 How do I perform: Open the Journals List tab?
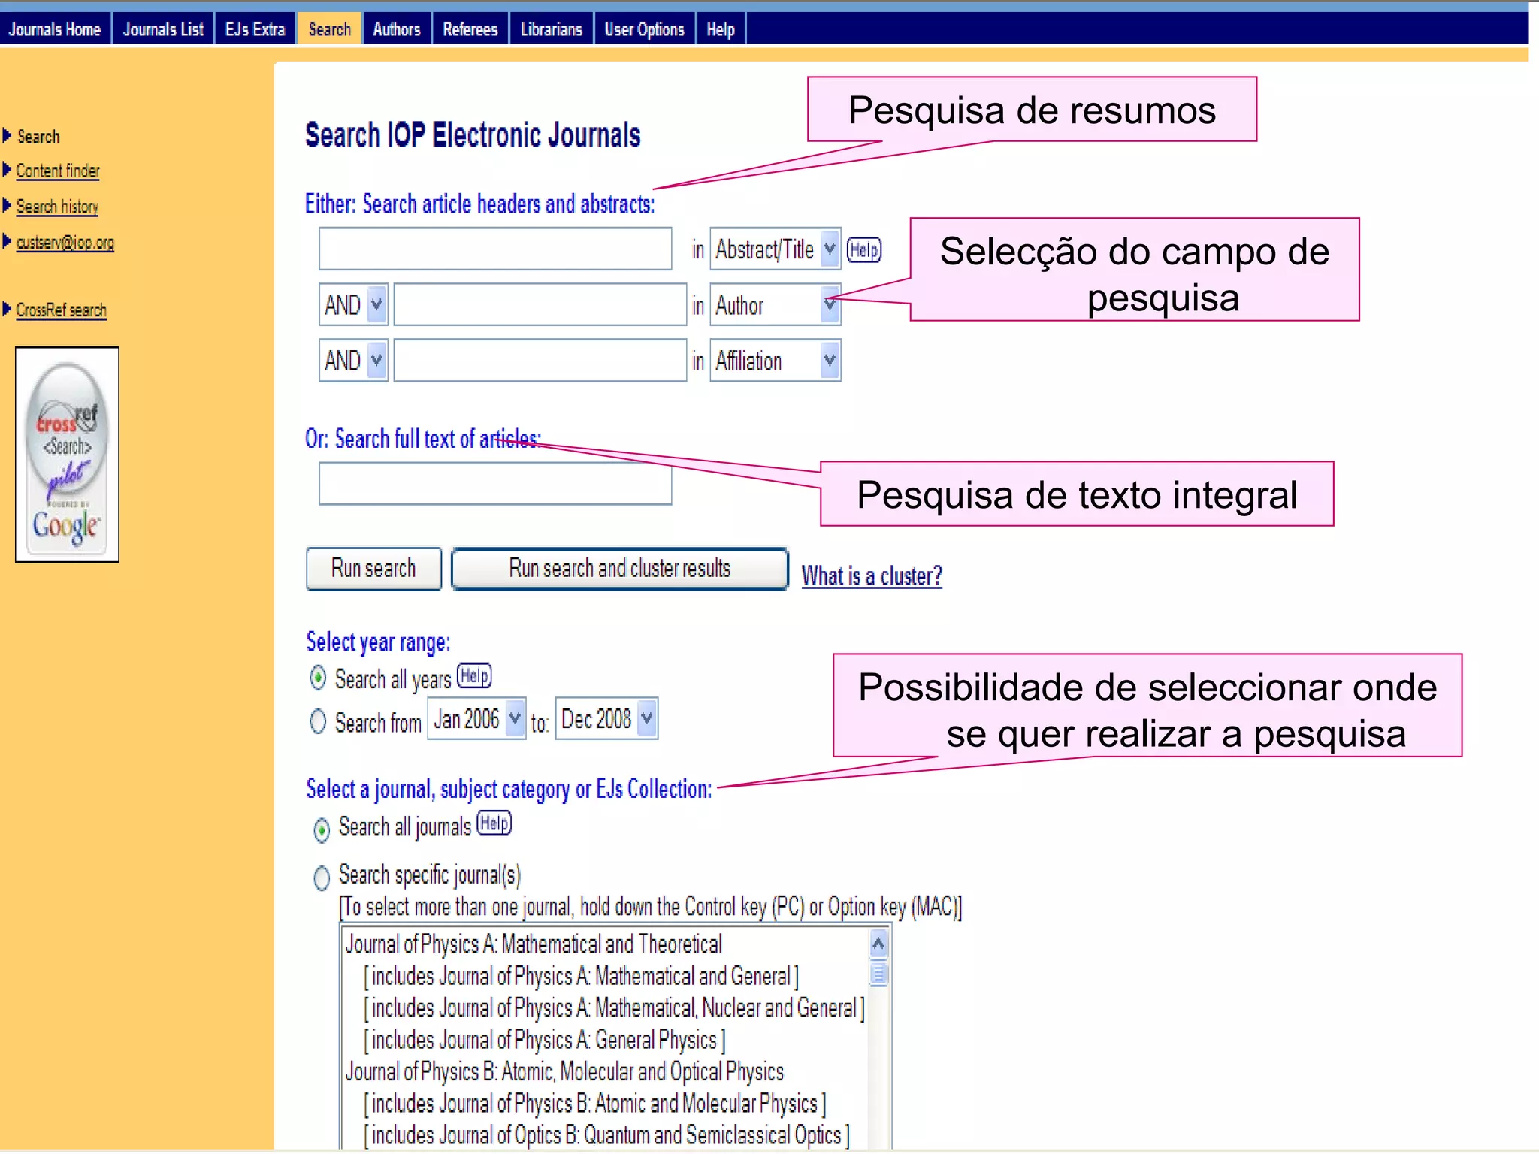(x=163, y=29)
